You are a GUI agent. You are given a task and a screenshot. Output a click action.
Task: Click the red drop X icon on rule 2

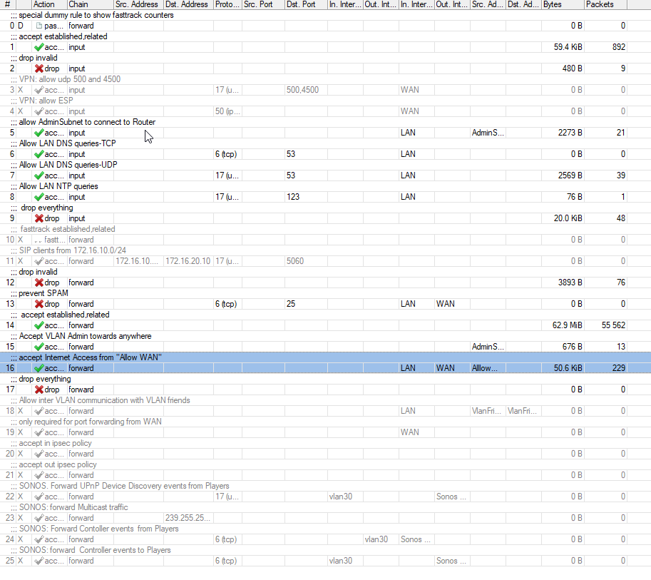coord(39,68)
